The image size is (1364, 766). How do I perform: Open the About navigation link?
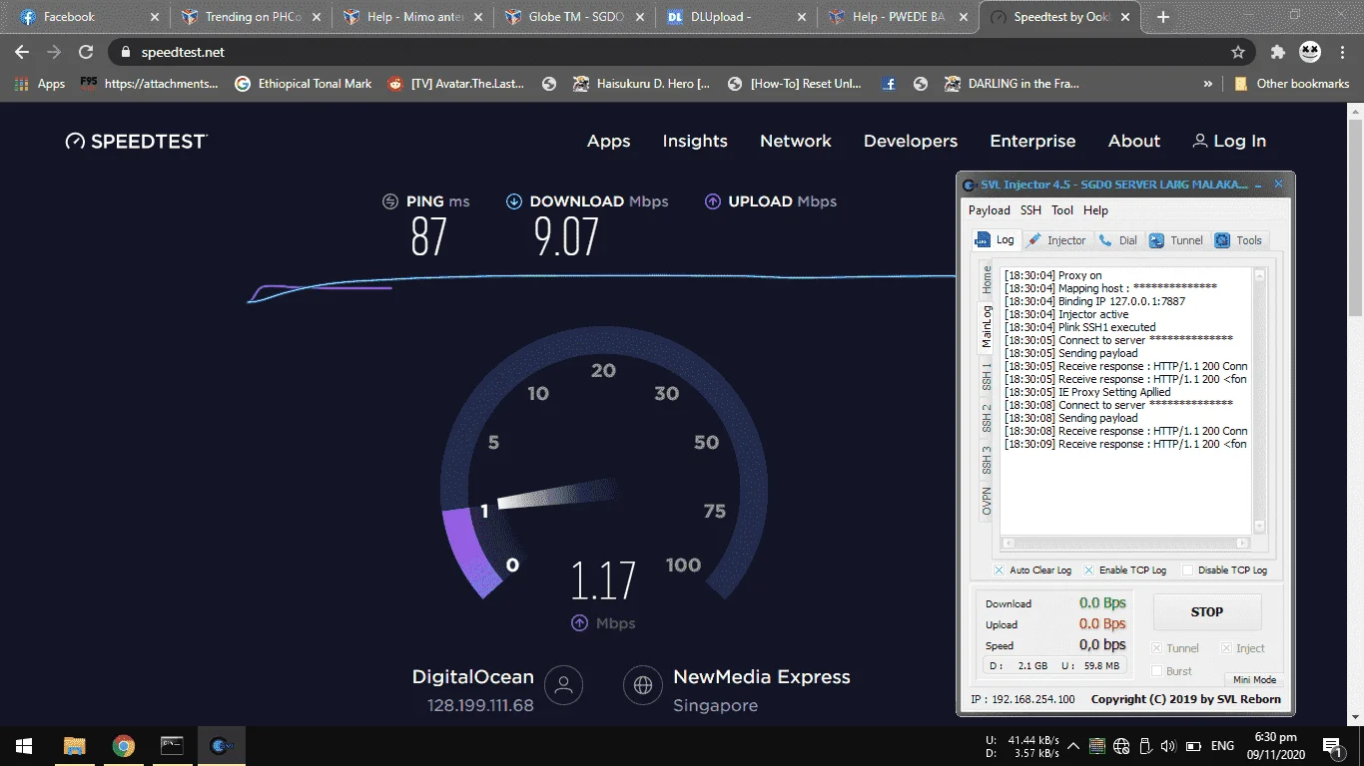1134,142
